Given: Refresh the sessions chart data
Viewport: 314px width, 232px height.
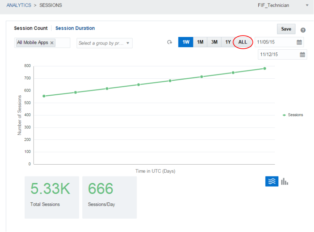Looking at the screenshot, I should 169,42.
